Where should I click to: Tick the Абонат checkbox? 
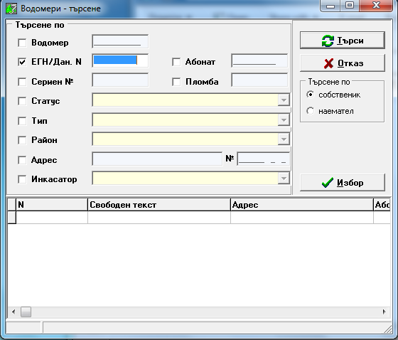176,62
